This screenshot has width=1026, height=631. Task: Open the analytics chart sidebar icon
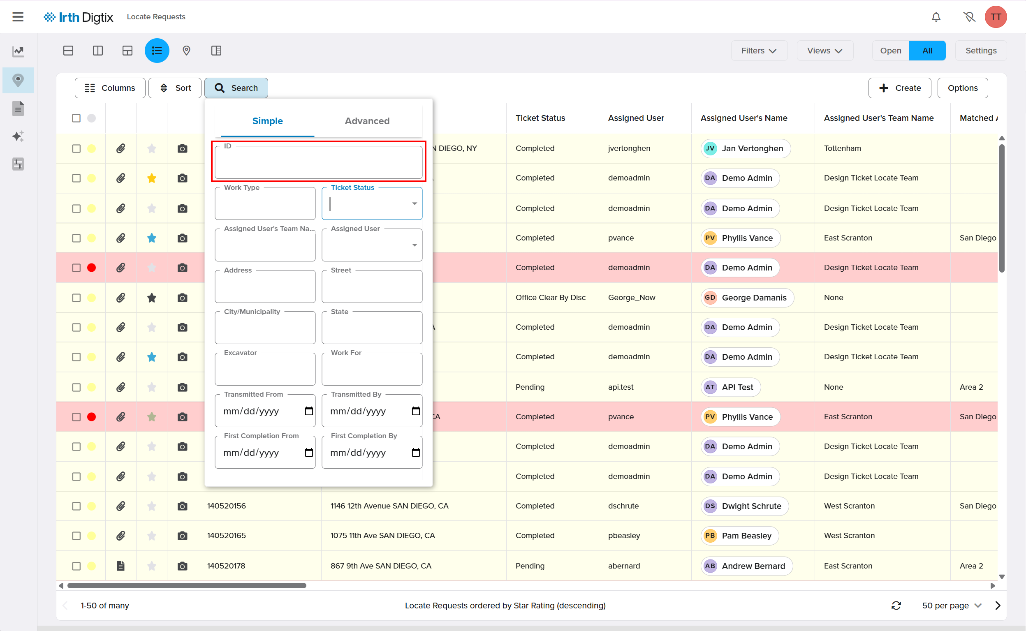pos(18,51)
